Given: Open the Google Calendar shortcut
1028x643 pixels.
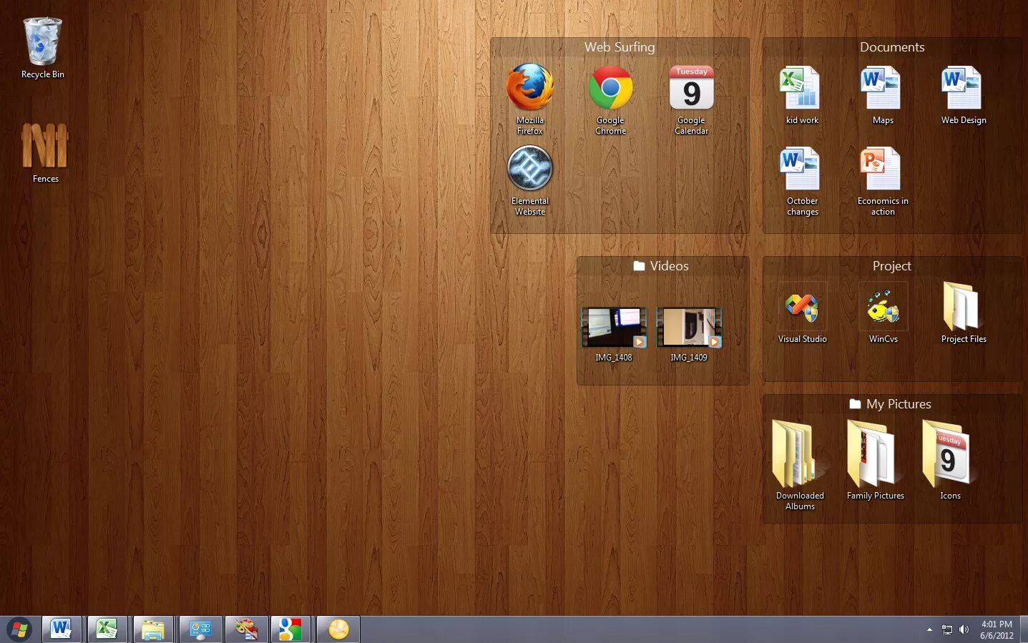Looking at the screenshot, I should coord(692,99).
